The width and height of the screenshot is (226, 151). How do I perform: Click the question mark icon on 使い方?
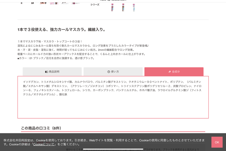click(109, 72)
